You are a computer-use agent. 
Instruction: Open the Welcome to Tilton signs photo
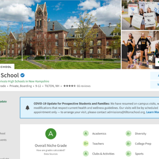click(x=140, y=15)
